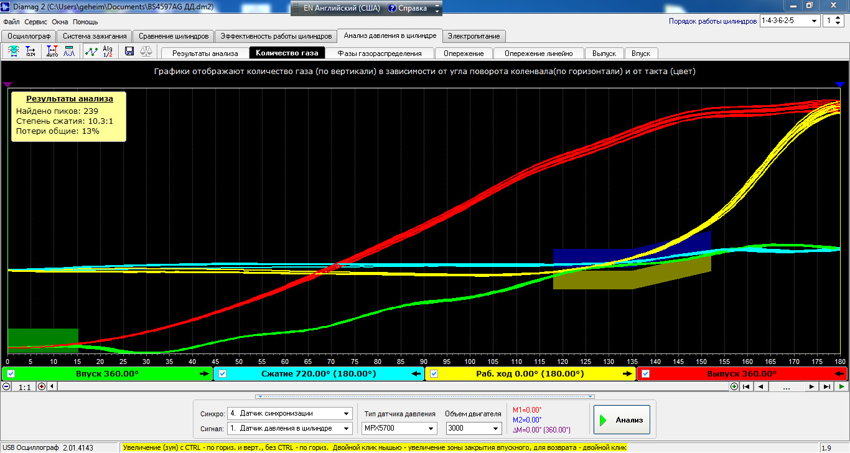
Task: Open the Синхро sensor dropdown
Action: tap(289, 413)
